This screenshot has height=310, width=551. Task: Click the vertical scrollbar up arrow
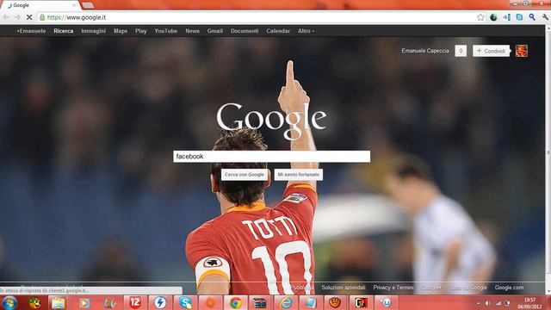click(x=548, y=28)
